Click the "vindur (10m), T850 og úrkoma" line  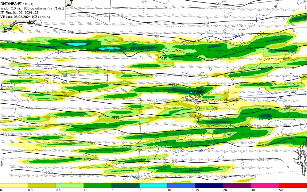click(32, 8)
